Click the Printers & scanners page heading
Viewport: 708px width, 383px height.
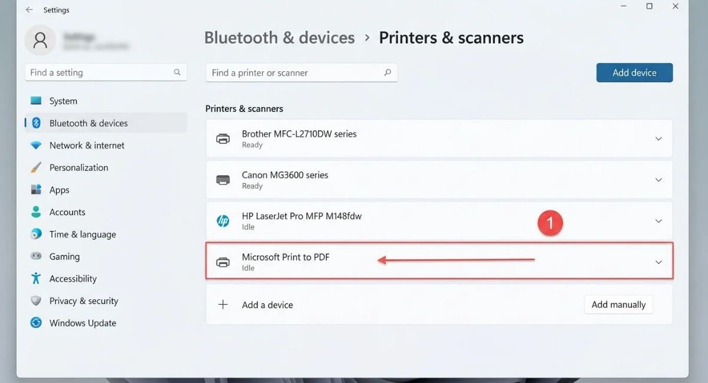451,38
